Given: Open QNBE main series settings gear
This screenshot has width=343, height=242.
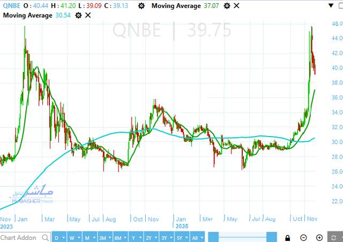Looking at the screenshot, I should (141, 6).
